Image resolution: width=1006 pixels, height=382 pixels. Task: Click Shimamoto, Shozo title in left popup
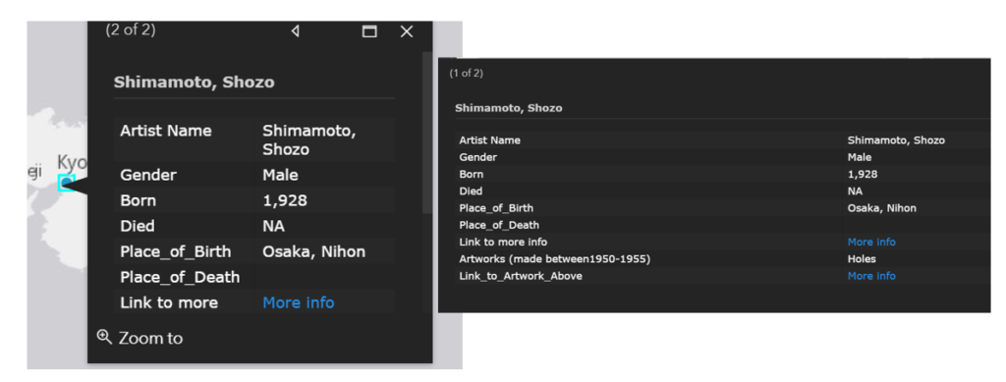194,82
